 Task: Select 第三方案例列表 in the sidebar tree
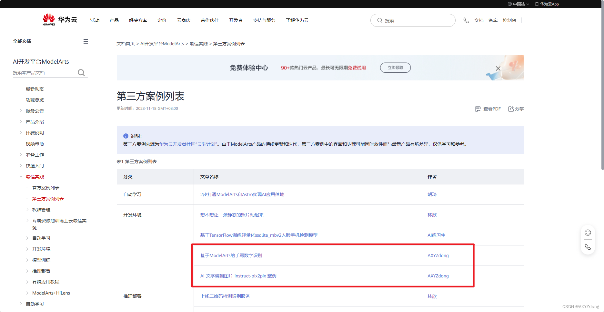coord(48,199)
